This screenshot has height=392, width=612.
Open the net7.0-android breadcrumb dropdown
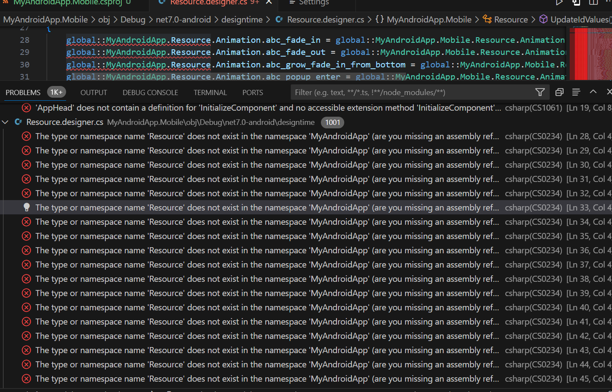click(183, 19)
